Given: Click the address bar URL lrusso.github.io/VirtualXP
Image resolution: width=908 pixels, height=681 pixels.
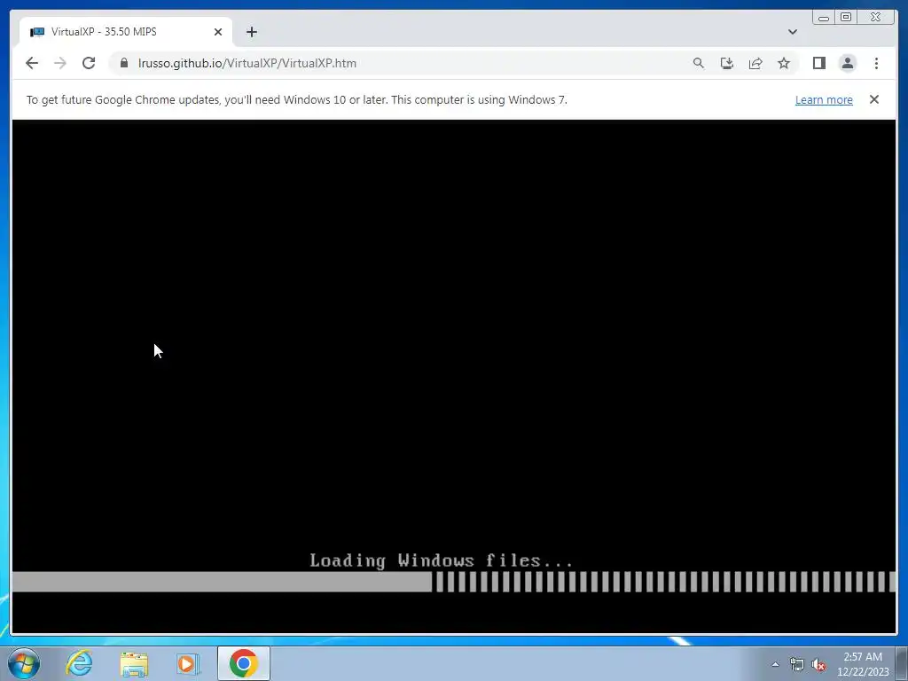Looking at the screenshot, I should 247,63.
